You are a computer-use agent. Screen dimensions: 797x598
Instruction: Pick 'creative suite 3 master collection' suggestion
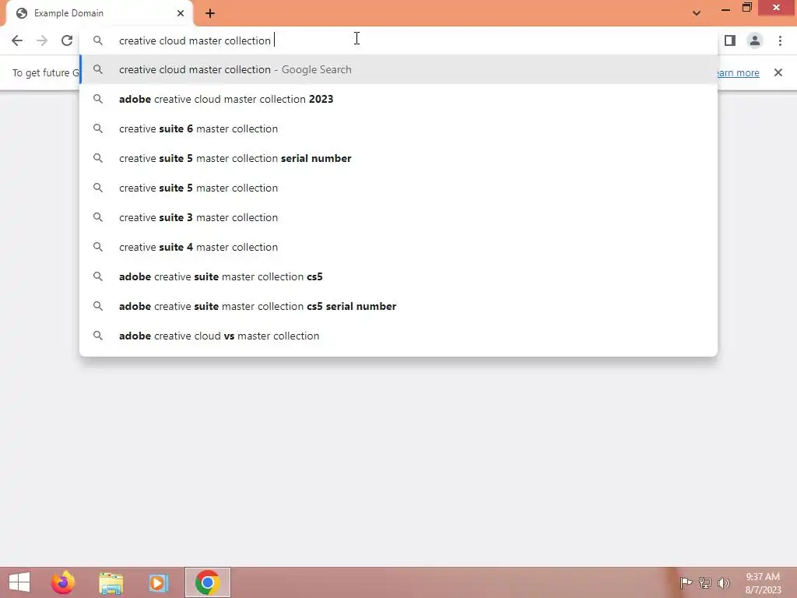coord(398,217)
